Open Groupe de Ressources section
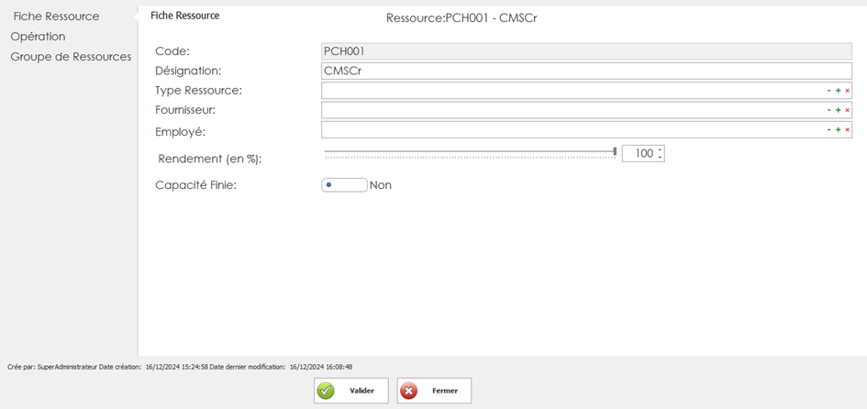Viewport: 867px width, 409px height. click(71, 57)
